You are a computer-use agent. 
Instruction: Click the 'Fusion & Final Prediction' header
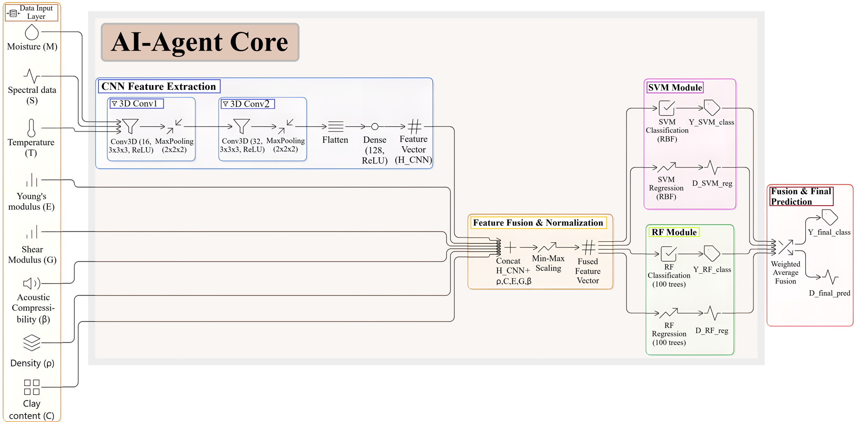(x=801, y=196)
